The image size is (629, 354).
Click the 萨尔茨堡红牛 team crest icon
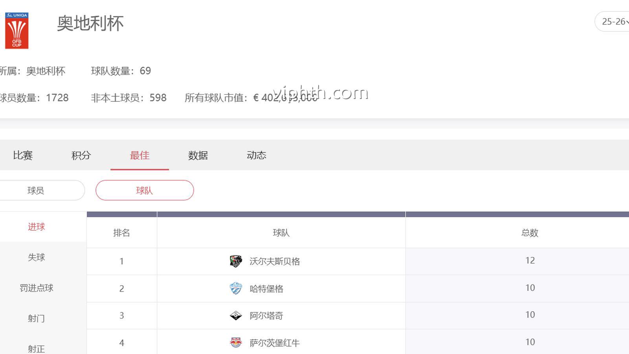click(236, 343)
